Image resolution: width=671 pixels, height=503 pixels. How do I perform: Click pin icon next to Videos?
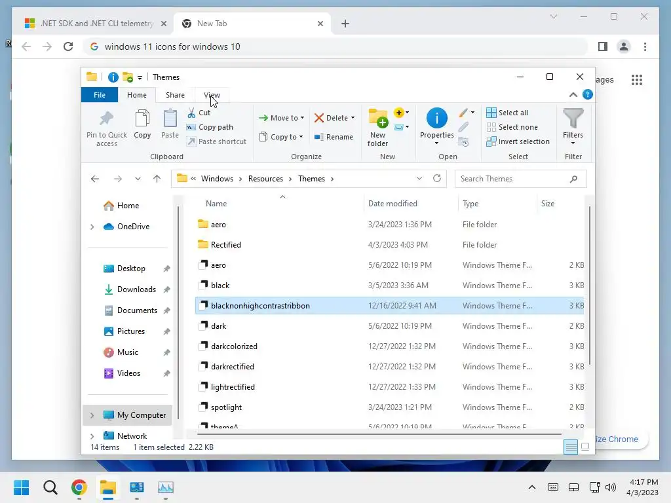click(x=167, y=373)
